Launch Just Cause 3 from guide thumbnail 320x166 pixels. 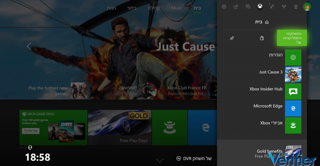pyautogui.click(x=293, y=75)
